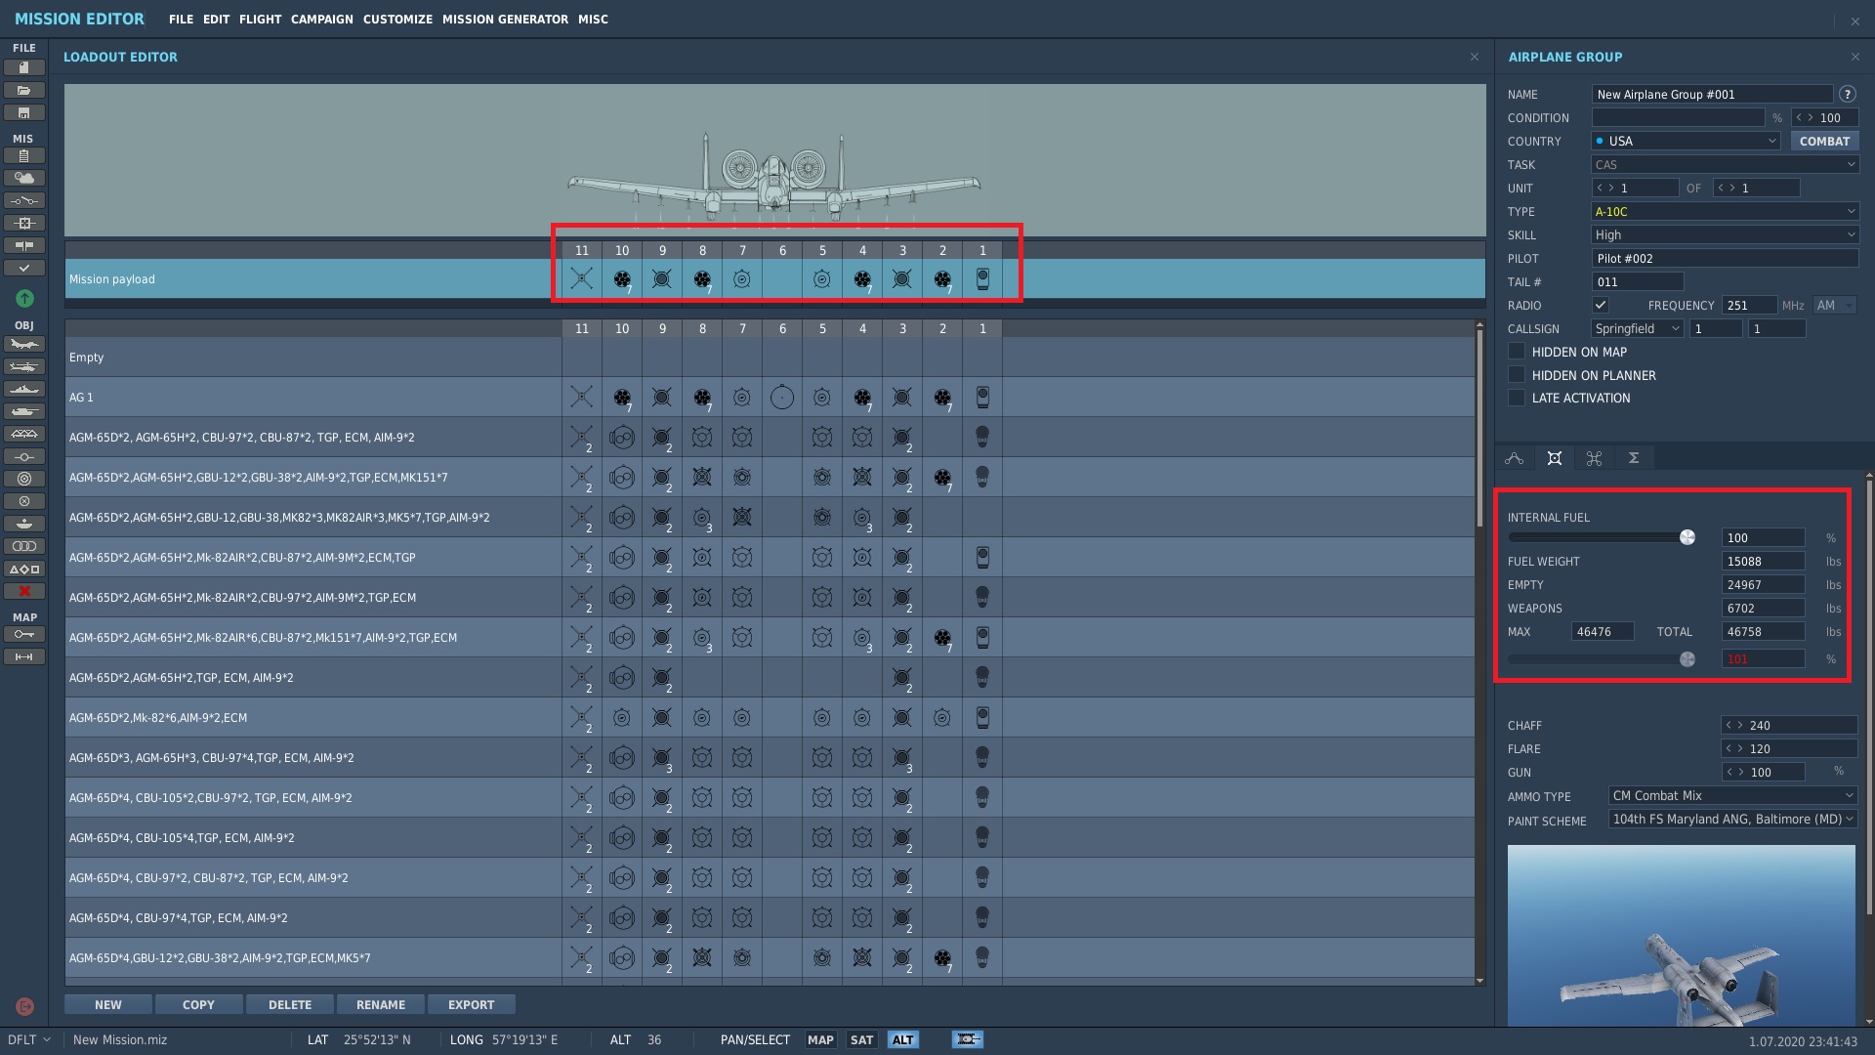This screenshot has width=1875, height=1055.
Task: Select the helicopter object tool
Action: pyautogui.click(x=24, y=366)
